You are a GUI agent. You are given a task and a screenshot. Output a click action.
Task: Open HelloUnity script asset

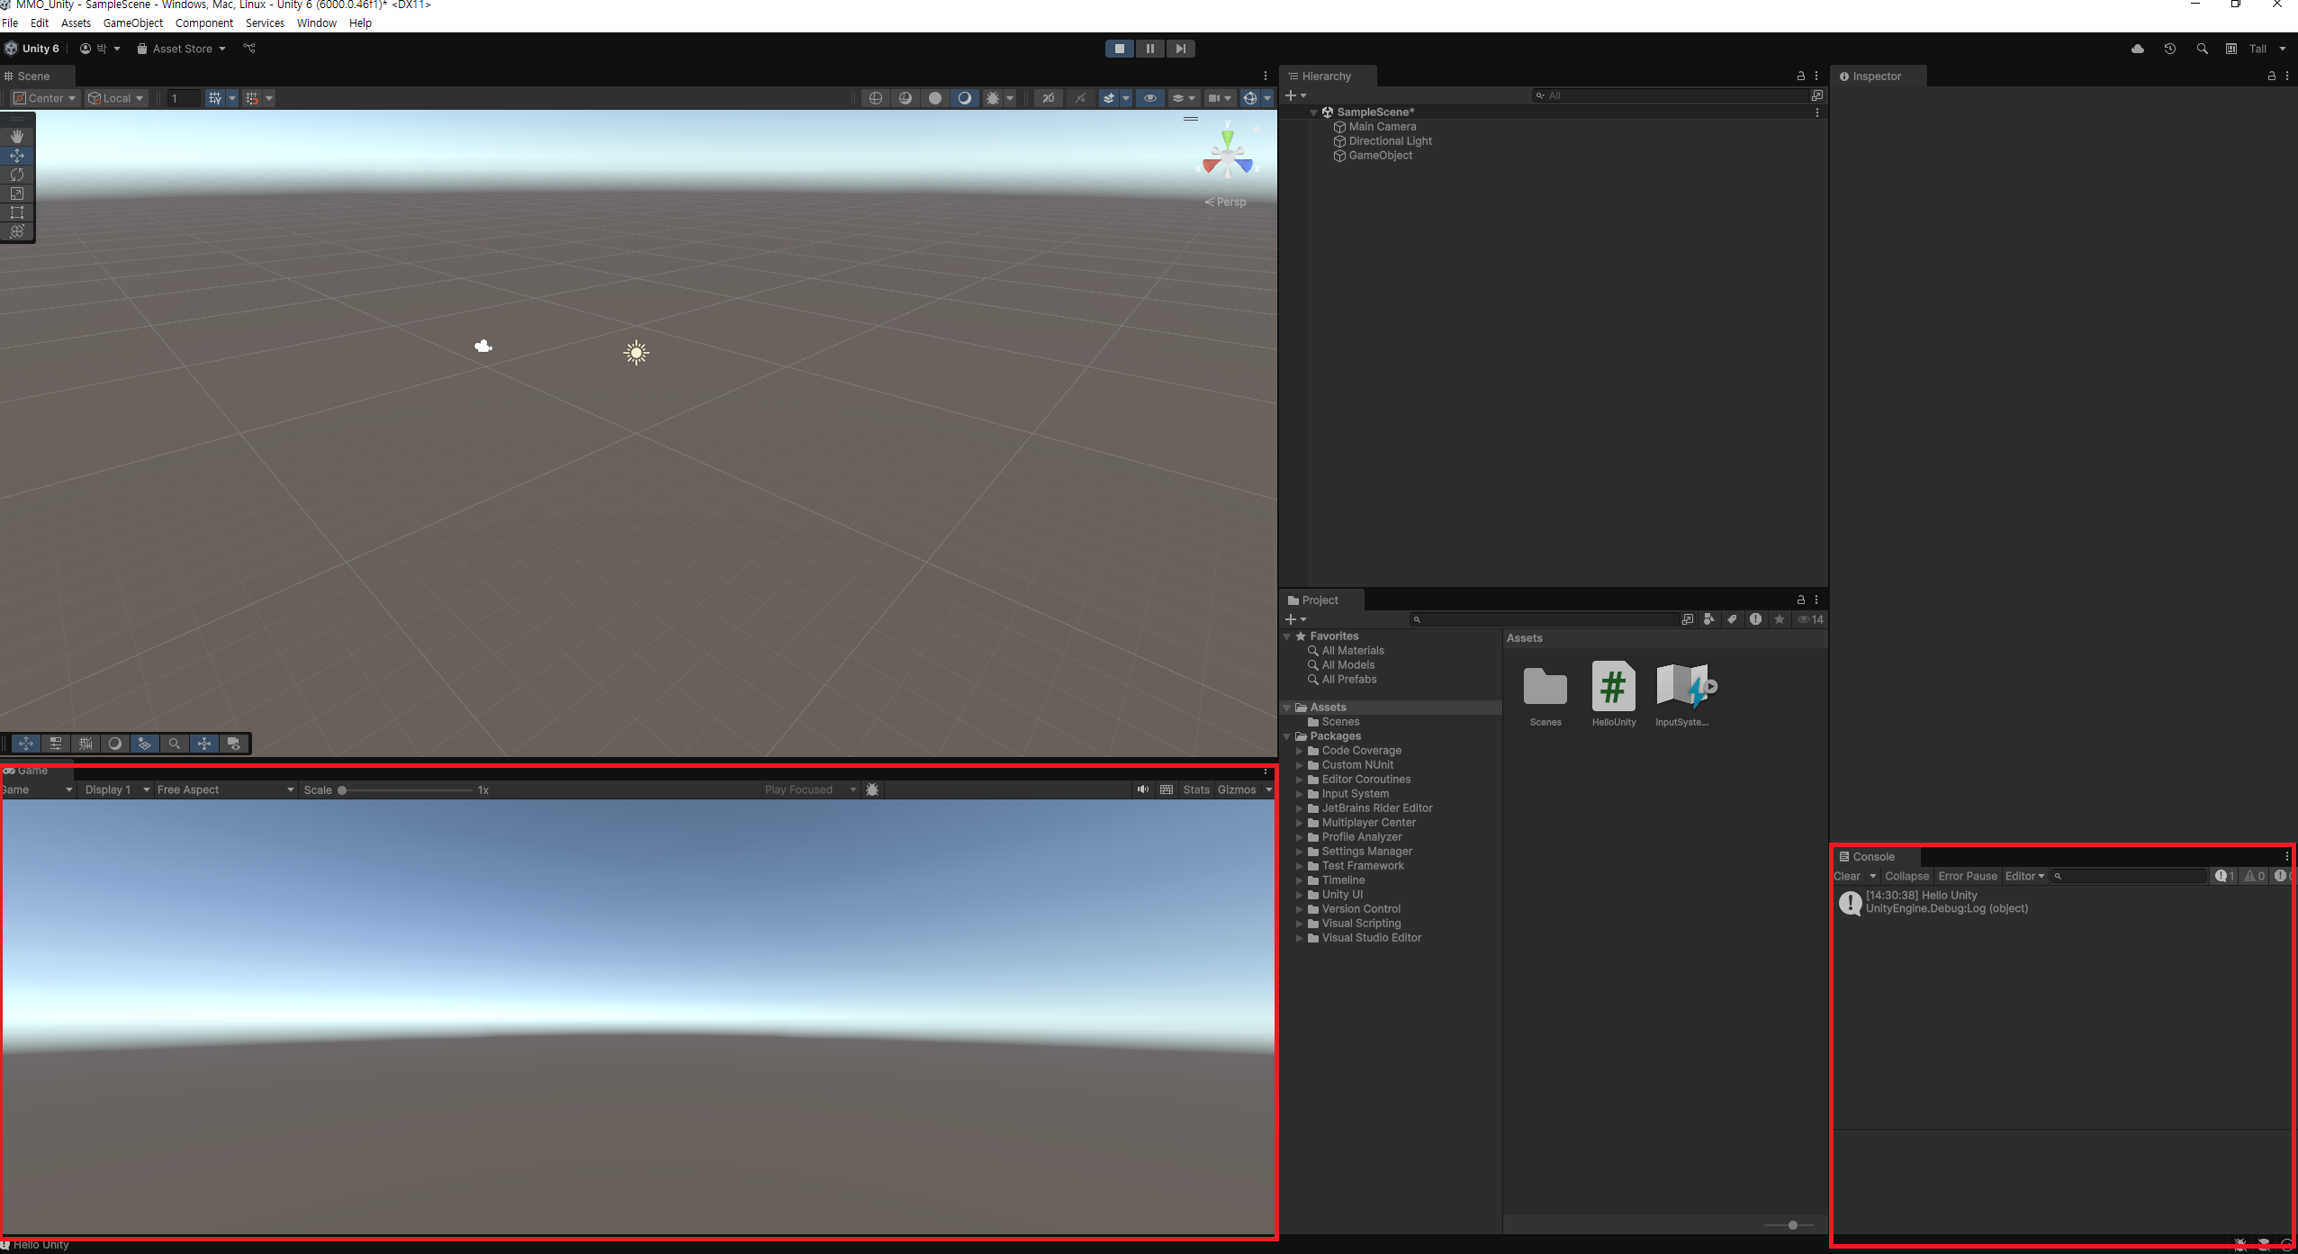click(1613, 687)
